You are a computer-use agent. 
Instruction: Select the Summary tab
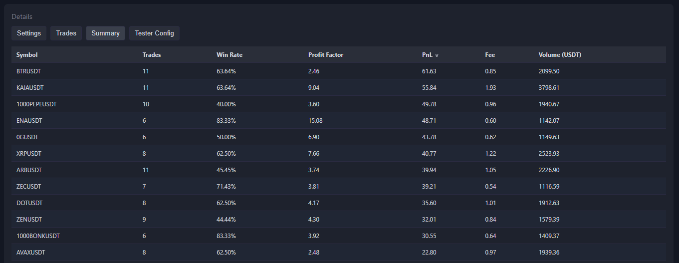coord(105,33)
